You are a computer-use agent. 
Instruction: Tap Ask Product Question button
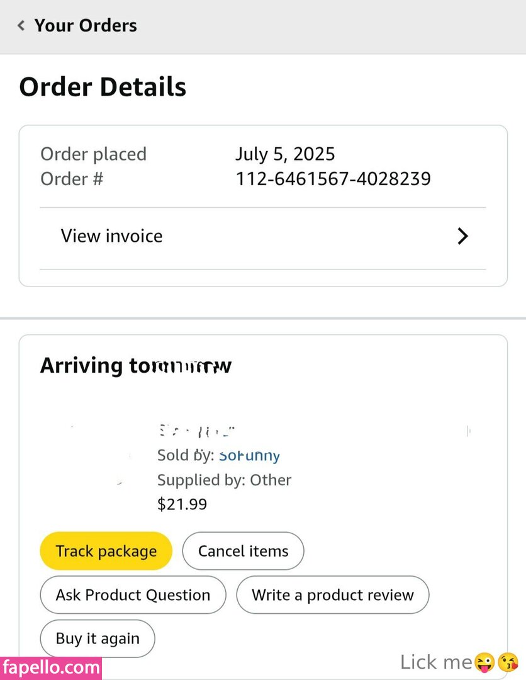pyautogui.click(x=133, y=595)
